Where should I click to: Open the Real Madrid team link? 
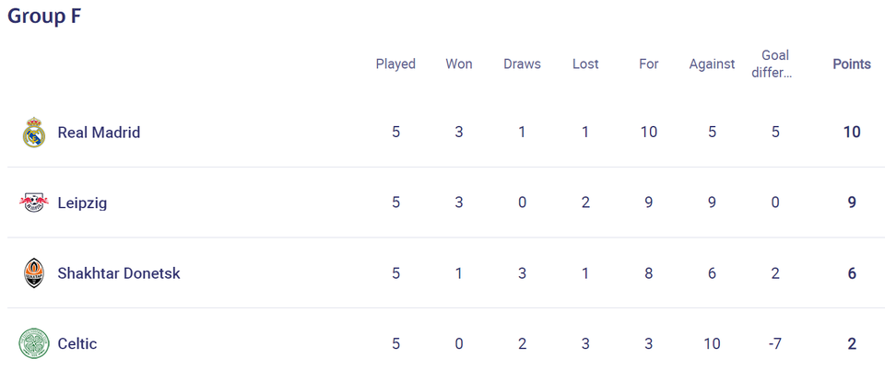pos(99,133)
